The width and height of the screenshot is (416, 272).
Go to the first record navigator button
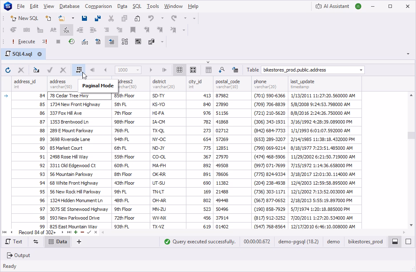tap(5, 232)
